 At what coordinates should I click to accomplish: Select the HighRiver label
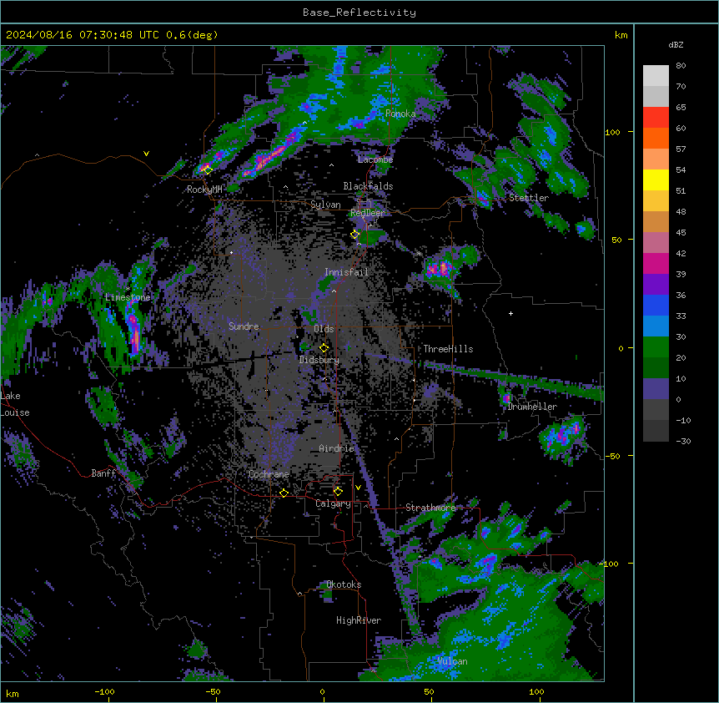pos(359,620)
